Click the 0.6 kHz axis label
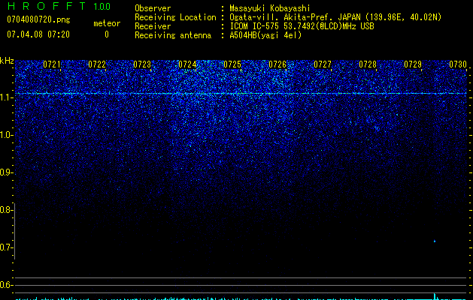The width and height of the screenshot is (473, 300). pos(6,285)
